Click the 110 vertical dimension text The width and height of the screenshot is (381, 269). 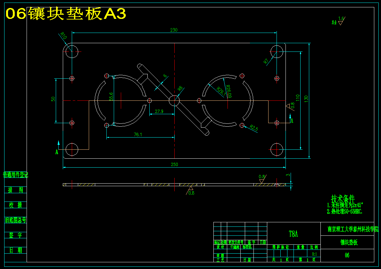pyautogui.click(x=298, y=98)
